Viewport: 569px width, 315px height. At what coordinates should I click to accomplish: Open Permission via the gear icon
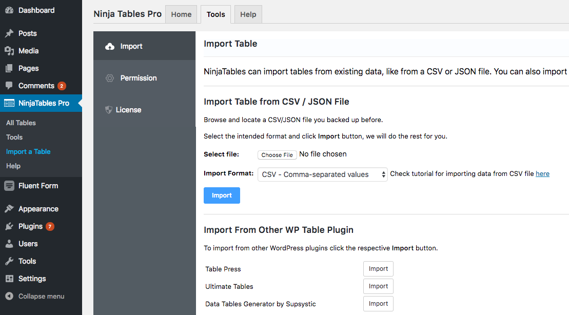109,77
